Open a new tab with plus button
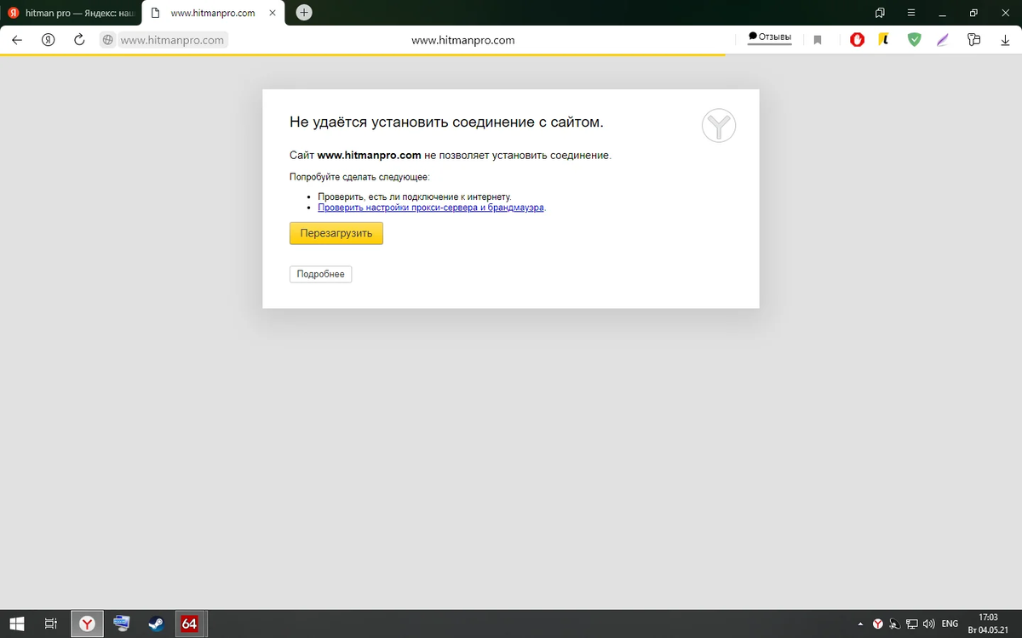 tap(304, 13)
